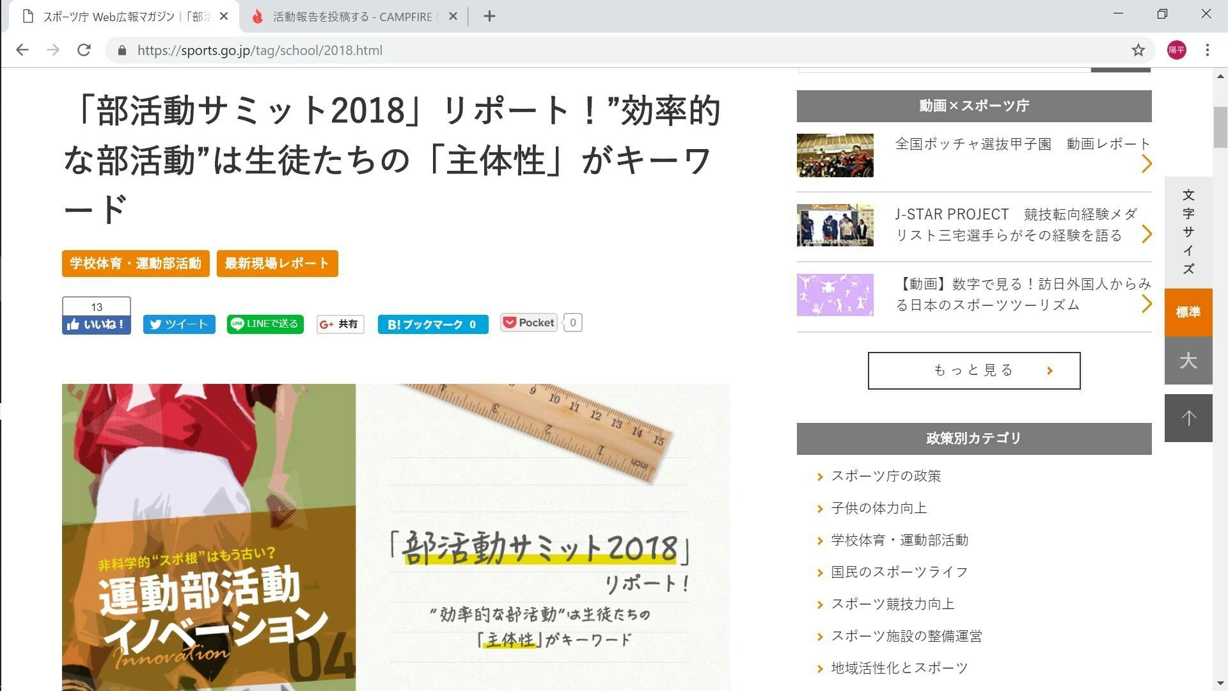Open the 最新現場レポート tag

277,264
